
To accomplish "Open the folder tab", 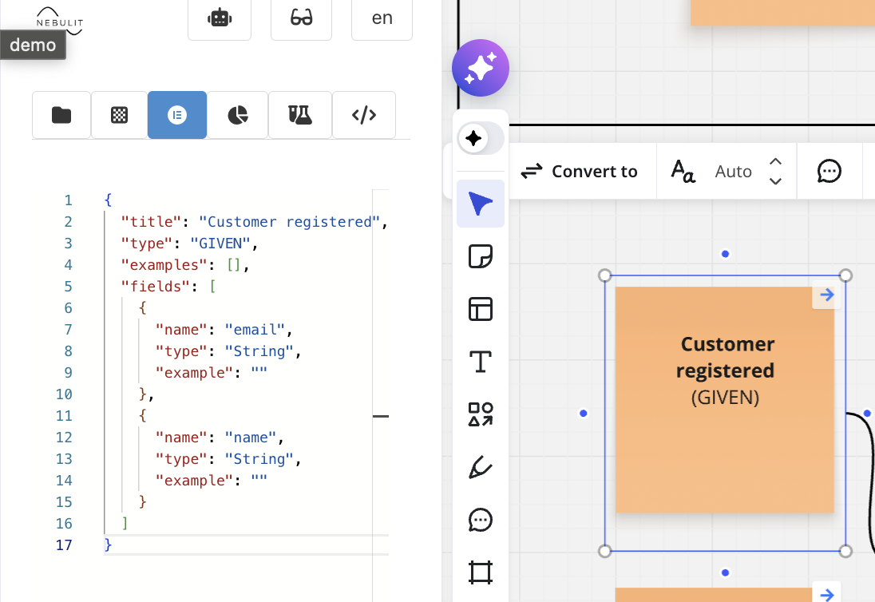I will point(61,115).
